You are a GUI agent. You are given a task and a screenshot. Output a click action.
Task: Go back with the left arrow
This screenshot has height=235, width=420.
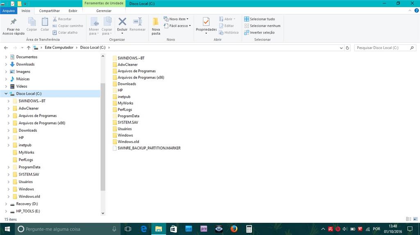coord(6,48)
